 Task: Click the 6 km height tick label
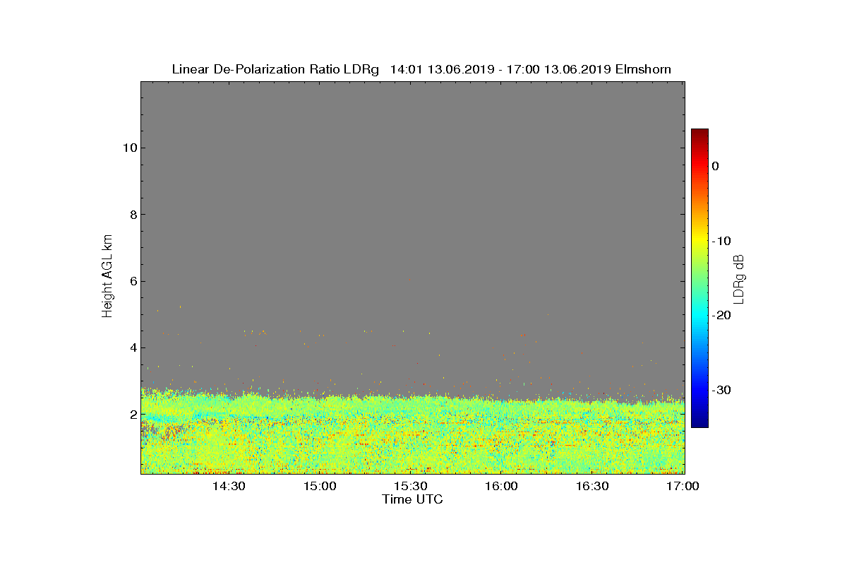(133, 281)
